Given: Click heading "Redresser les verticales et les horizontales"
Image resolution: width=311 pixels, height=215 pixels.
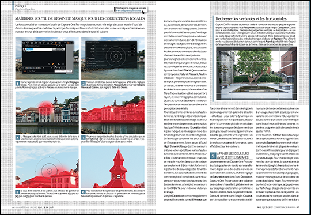Looking at the screenshot, I should click(251, 19).
